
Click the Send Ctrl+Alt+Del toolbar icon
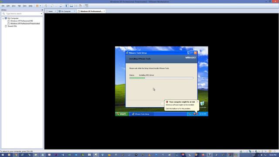[x=46, y=6]
